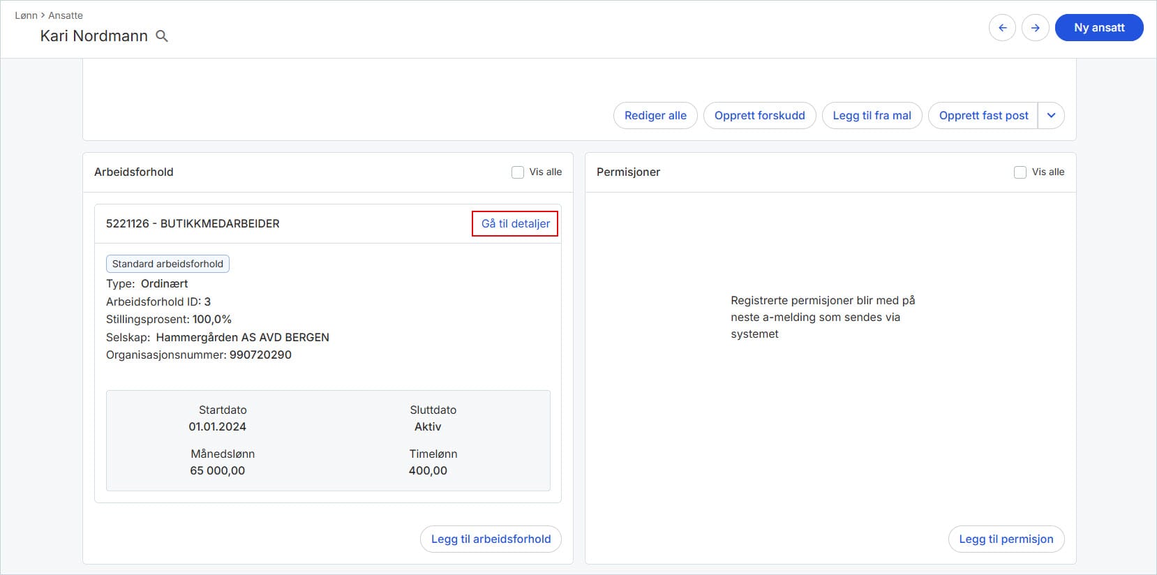This screenshot has width=1157, height=575.
Task: Click the Arbeidsforhold ID: 3 line
Action: point(158,302)
